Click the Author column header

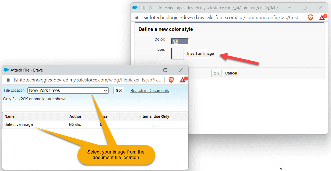(x=75, y=116)
